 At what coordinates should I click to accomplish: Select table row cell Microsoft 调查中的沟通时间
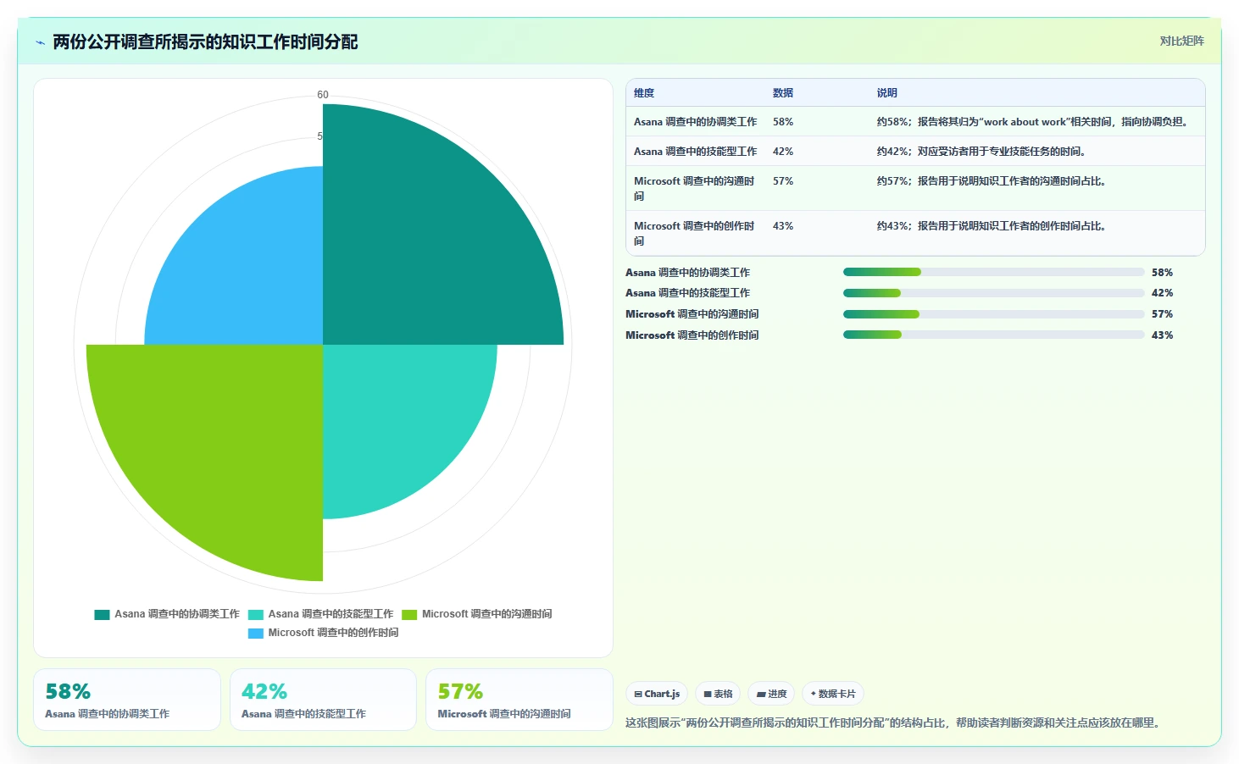pos(694,188)
